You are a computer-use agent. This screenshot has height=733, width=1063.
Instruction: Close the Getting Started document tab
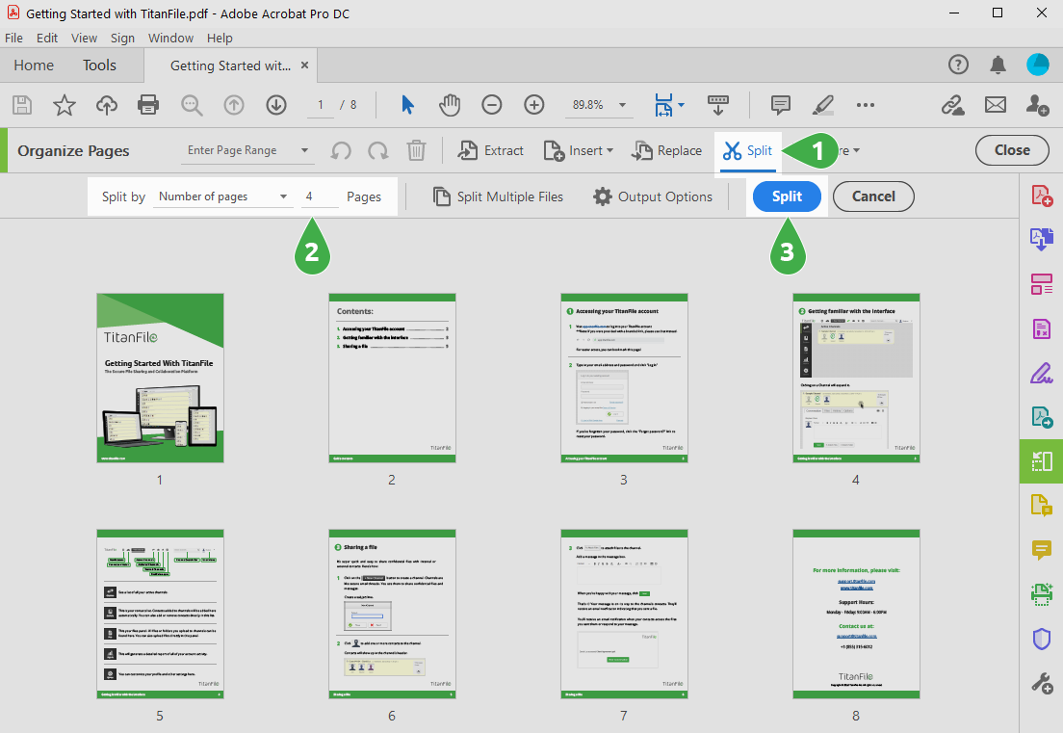point(304,65)
